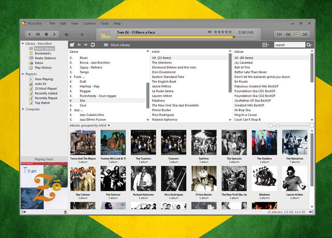The image size is (332, 238).
Task: Open Bookmarks in the sidebar
Action: (x=43, y=53)
